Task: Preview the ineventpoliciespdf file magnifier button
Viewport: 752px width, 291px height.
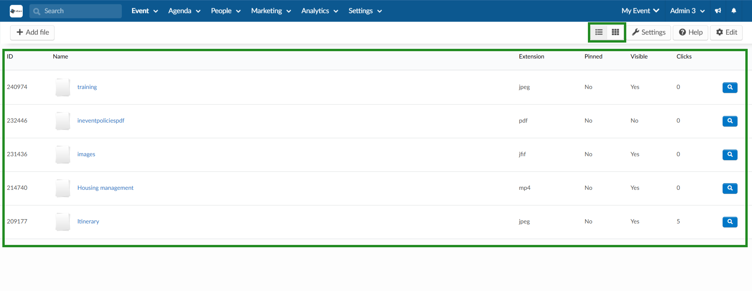Action: coord(730,121)
